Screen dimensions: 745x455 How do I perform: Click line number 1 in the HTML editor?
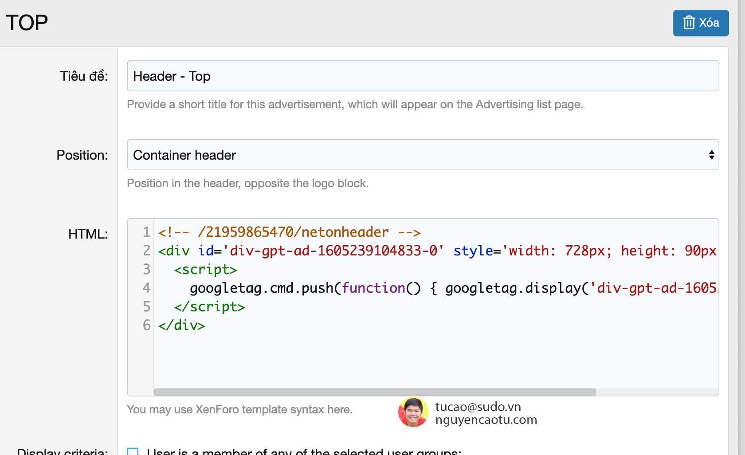click(145, 232)
